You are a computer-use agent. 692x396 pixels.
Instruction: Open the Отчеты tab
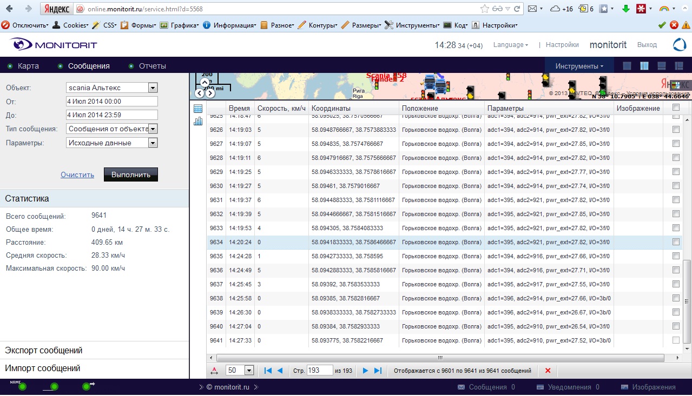tap(152, 66)
